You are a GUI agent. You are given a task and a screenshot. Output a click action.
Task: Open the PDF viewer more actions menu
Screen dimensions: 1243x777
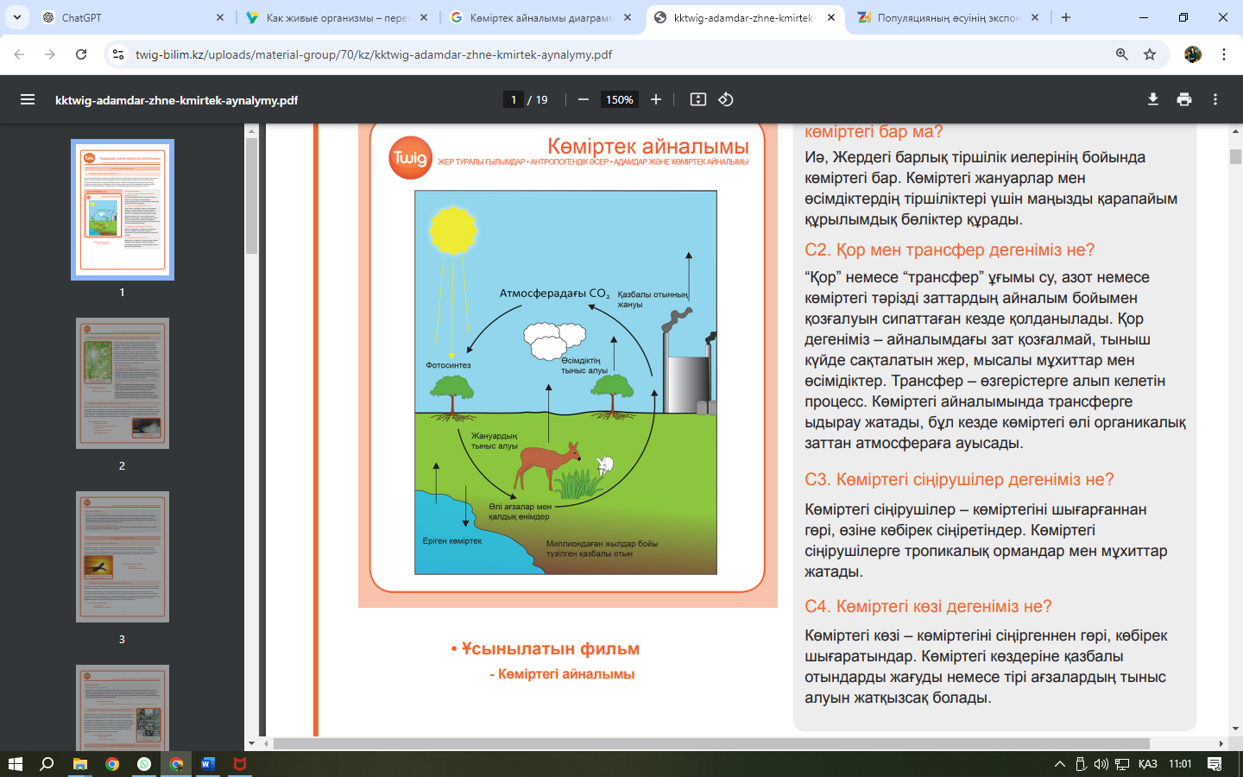(x=1215, y=99)
